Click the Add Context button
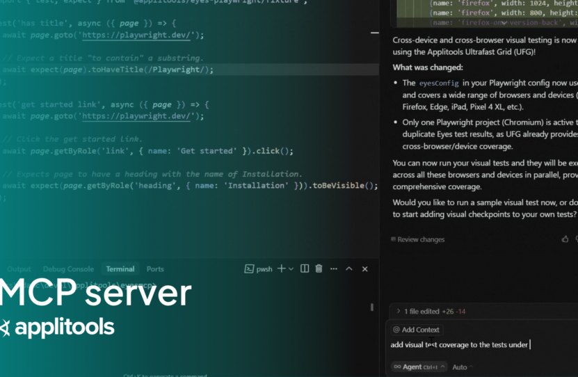 click(416, 330)
